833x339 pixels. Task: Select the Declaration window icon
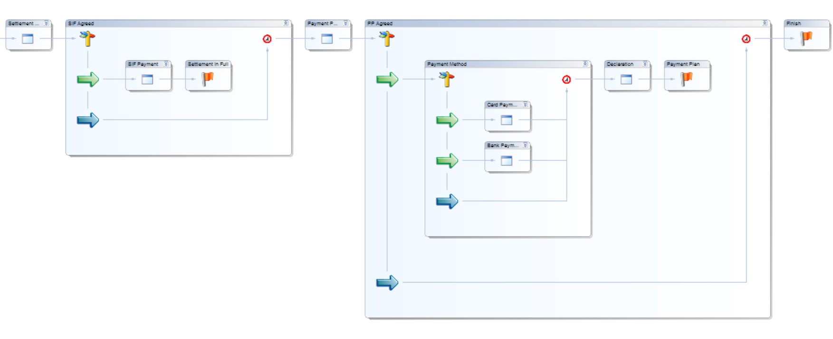click(626, 79)
